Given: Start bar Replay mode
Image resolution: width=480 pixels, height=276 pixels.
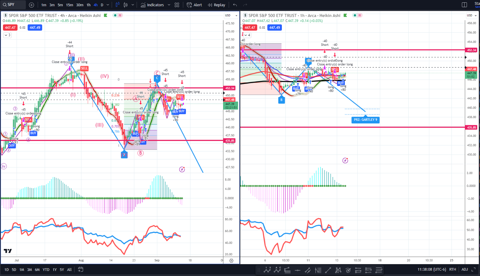Looking at the screenshot, I should (x=217, y=5).
